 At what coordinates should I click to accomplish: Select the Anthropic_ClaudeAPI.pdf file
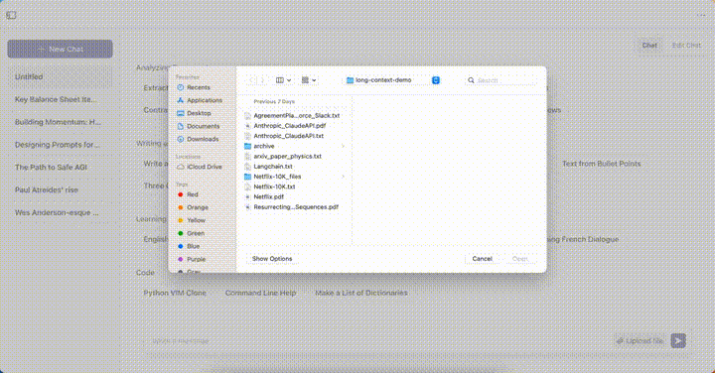click(x=290, y=126)
